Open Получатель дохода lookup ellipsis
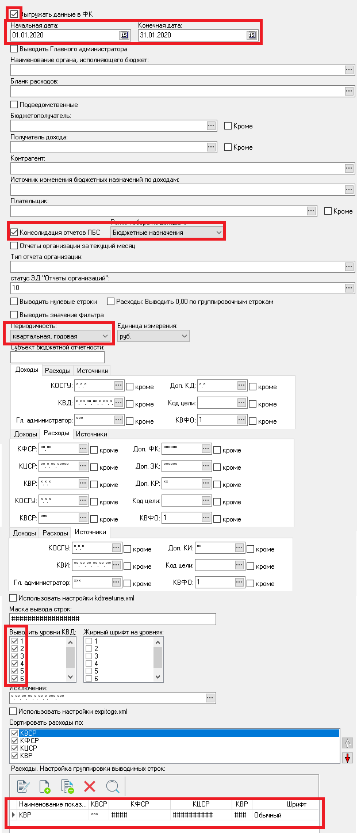The width and height of the screenshot is (357, 833). (x=211, y=147)
